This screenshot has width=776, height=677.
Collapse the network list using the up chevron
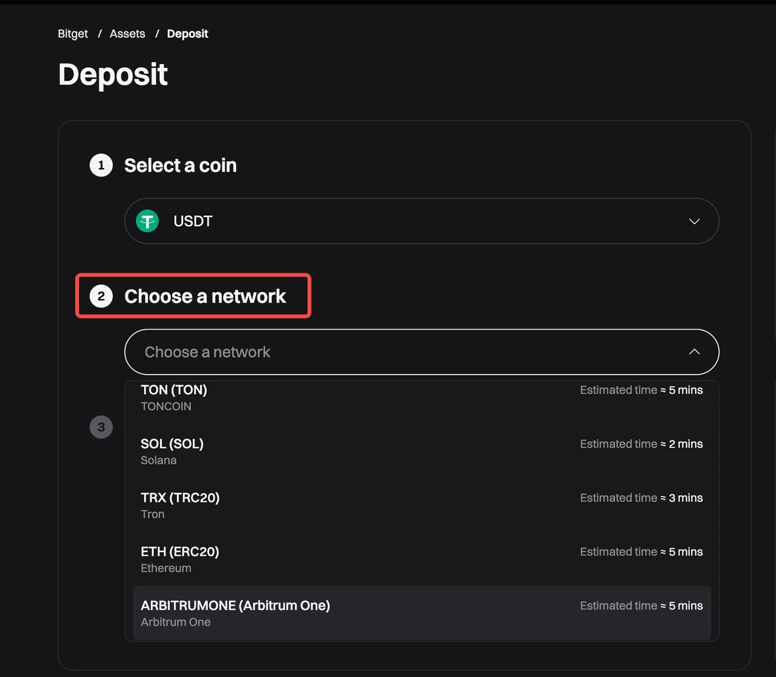click(x=694, y=352)
